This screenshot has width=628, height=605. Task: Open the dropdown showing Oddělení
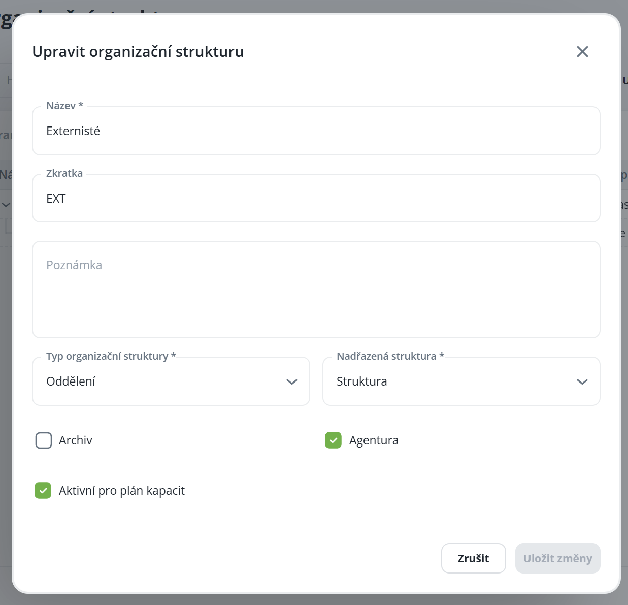tap(162, 381)
